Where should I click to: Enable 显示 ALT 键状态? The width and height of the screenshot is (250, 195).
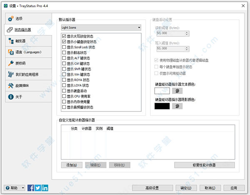click(64, 58)
